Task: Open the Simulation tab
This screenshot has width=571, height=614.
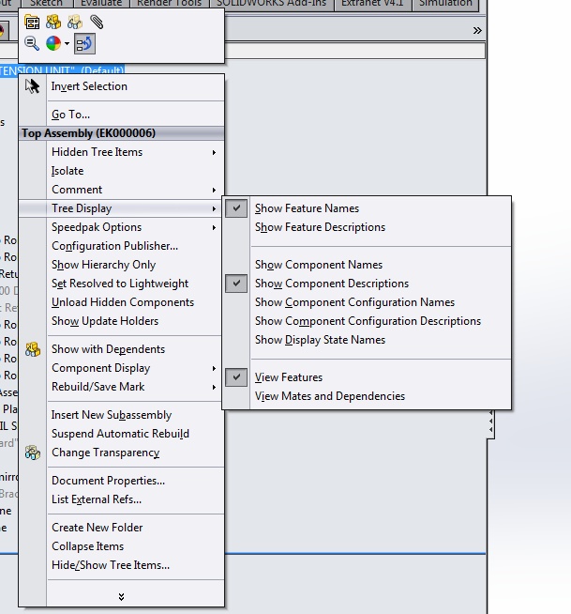Action: [445, 4]
